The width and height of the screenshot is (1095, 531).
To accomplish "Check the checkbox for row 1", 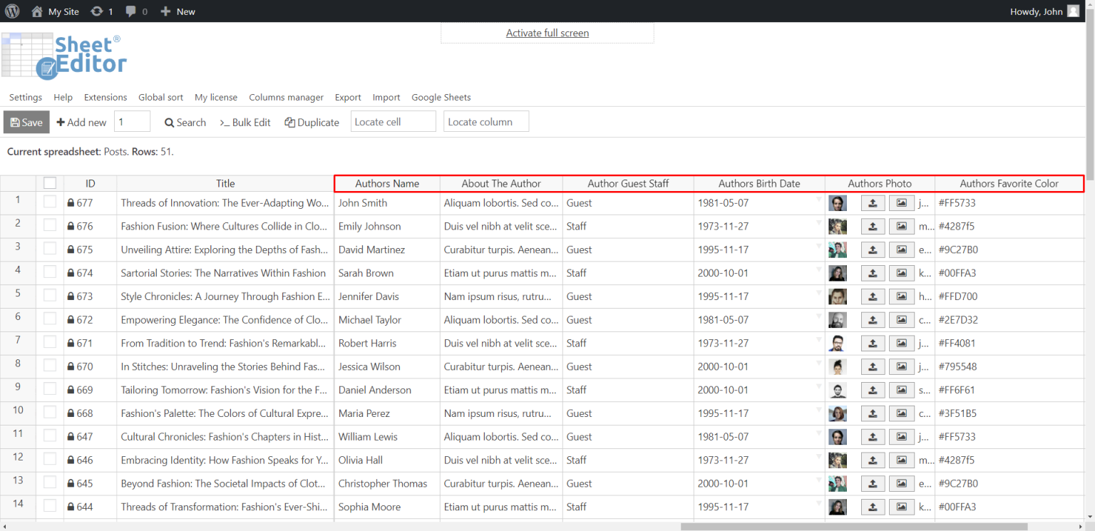I will tap(49, 202).
